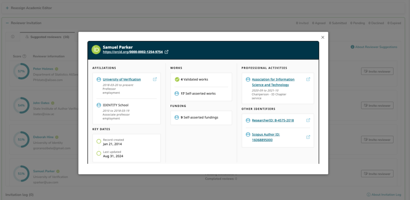The width and height of the screenshot is (410, 200).
Task: Click the 54% score ring for John Oates
Action: click(x=21, y=105)
